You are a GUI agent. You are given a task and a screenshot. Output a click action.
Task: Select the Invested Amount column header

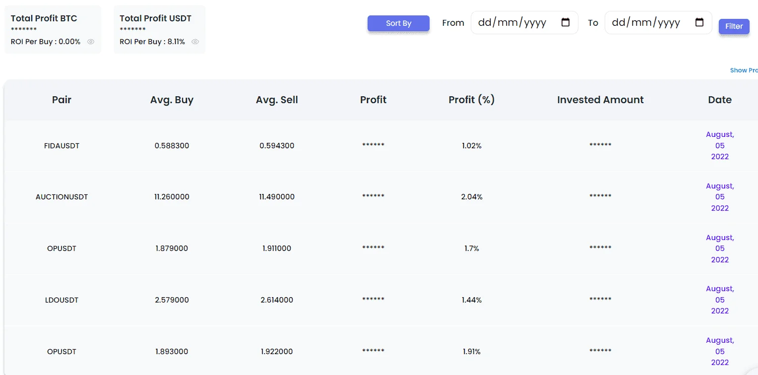tap(600, 100)
